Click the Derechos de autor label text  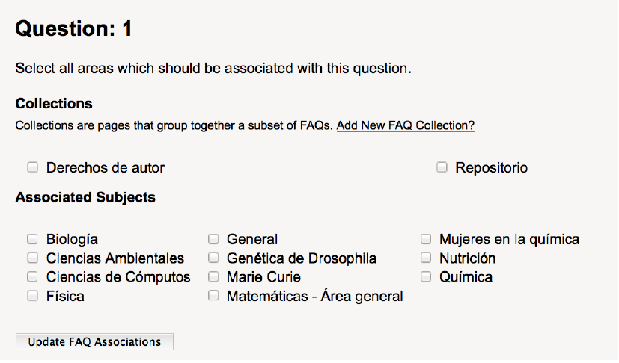coord(105,168)
